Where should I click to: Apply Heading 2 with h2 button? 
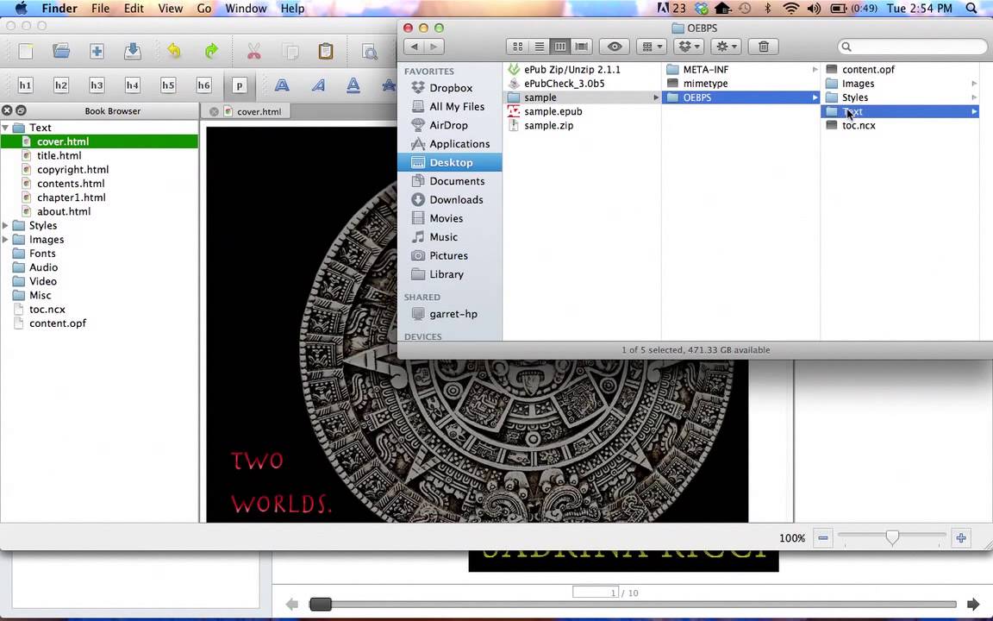[x=61, y=85]
